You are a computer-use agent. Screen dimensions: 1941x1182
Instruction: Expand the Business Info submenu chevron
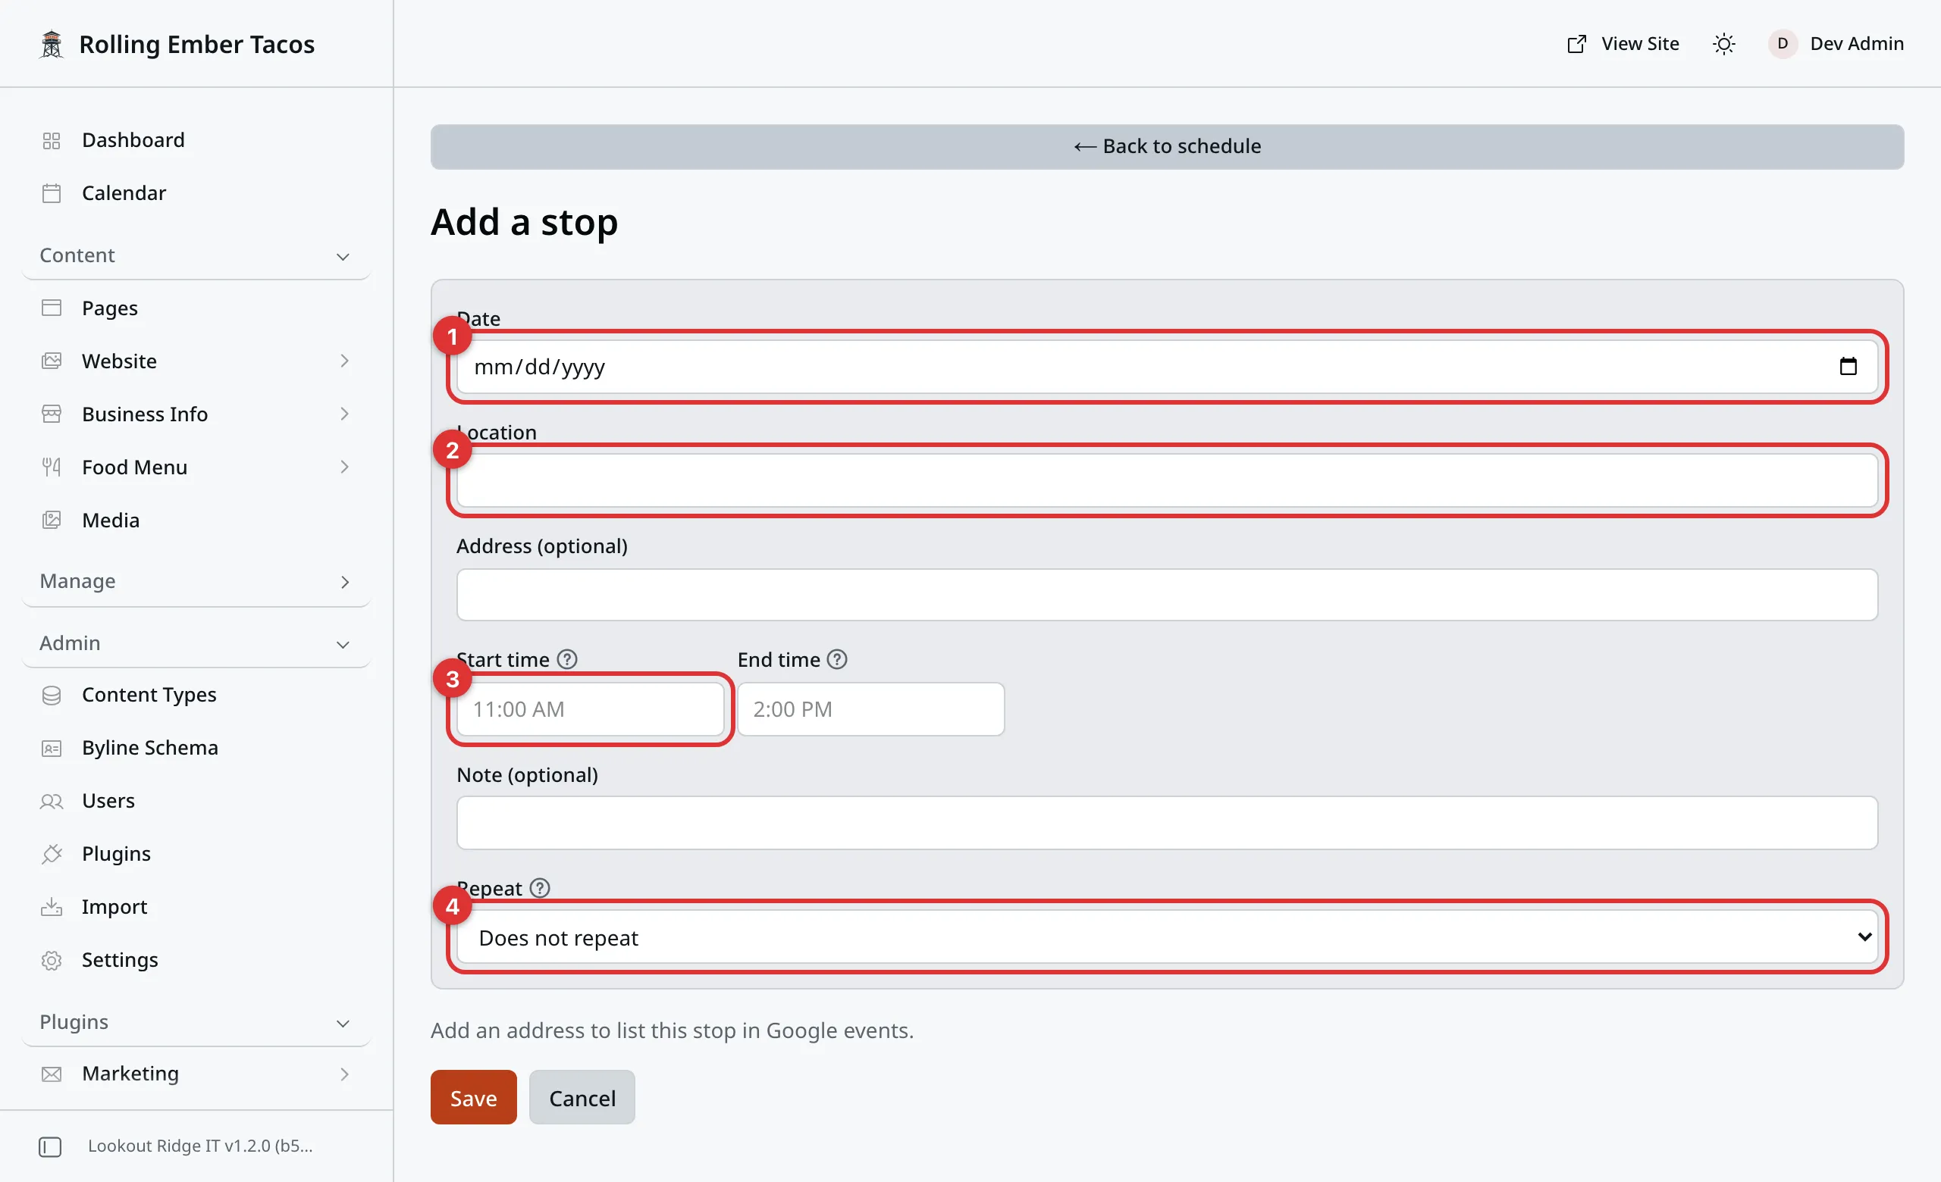[x=344, y=414]
